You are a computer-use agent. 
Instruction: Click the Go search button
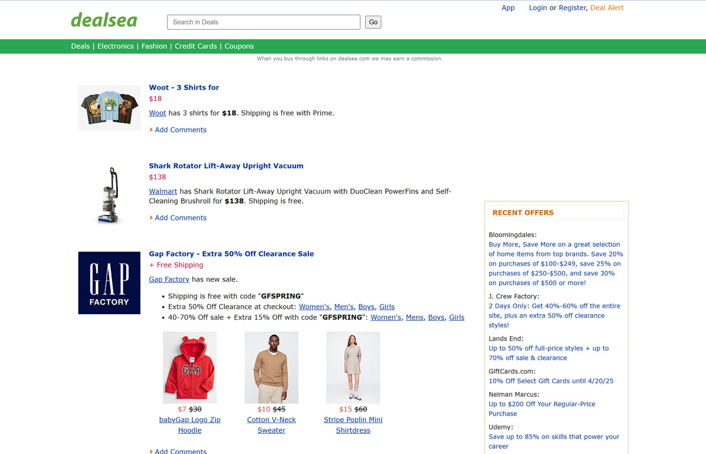tap(373, 22)
